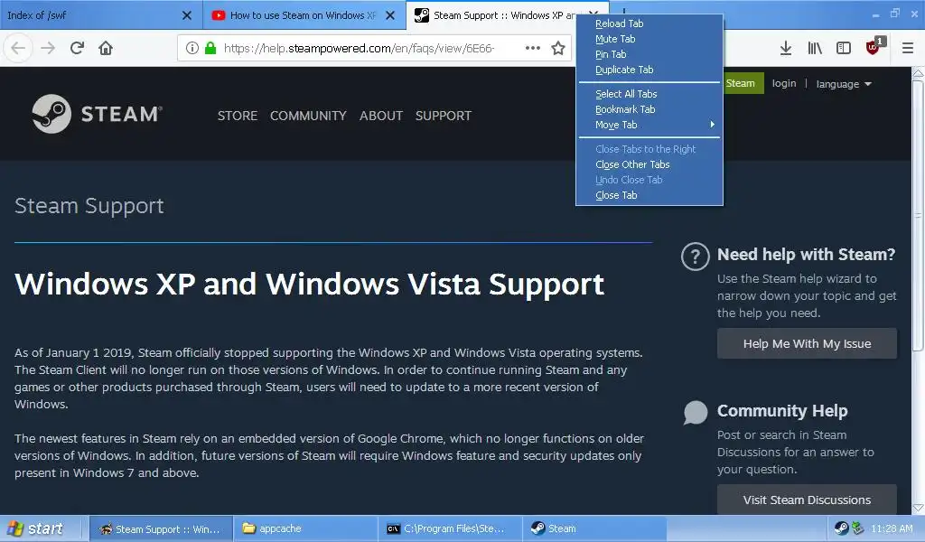925x542 pixels.
Task: Switch to C:\Program Files\Ste... console taskbar item
Action: 450,528
